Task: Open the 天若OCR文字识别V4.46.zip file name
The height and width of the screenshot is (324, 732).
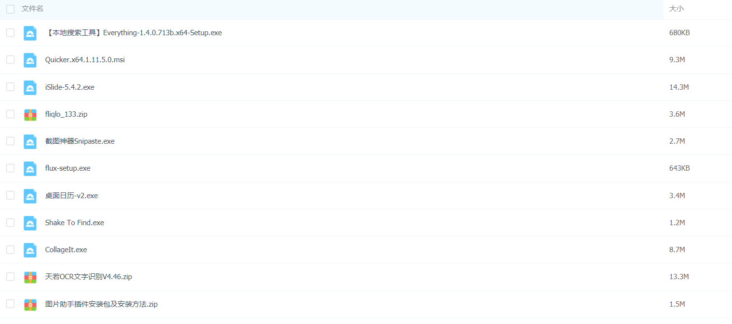Action: [x=88, y=277]
